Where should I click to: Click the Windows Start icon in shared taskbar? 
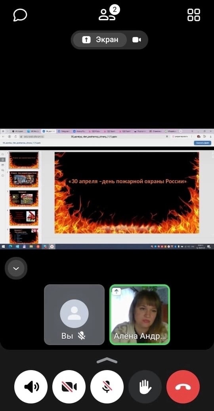click(4, 247)
